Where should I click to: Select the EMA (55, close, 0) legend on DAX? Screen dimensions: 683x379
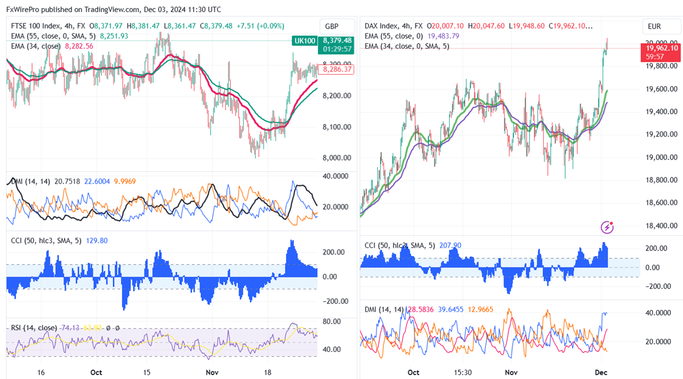394,36
